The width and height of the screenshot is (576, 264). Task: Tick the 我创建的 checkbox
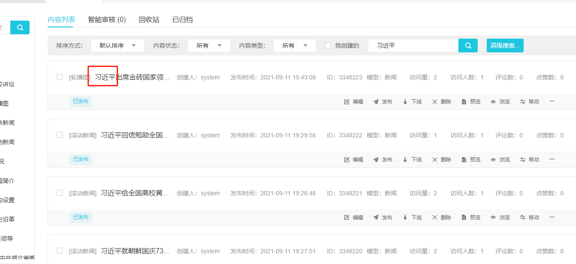[328, 46]
